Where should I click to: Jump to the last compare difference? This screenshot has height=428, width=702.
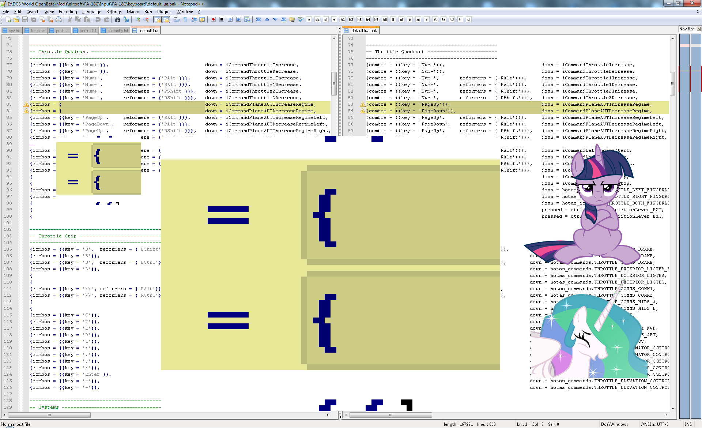click(283, 19)
